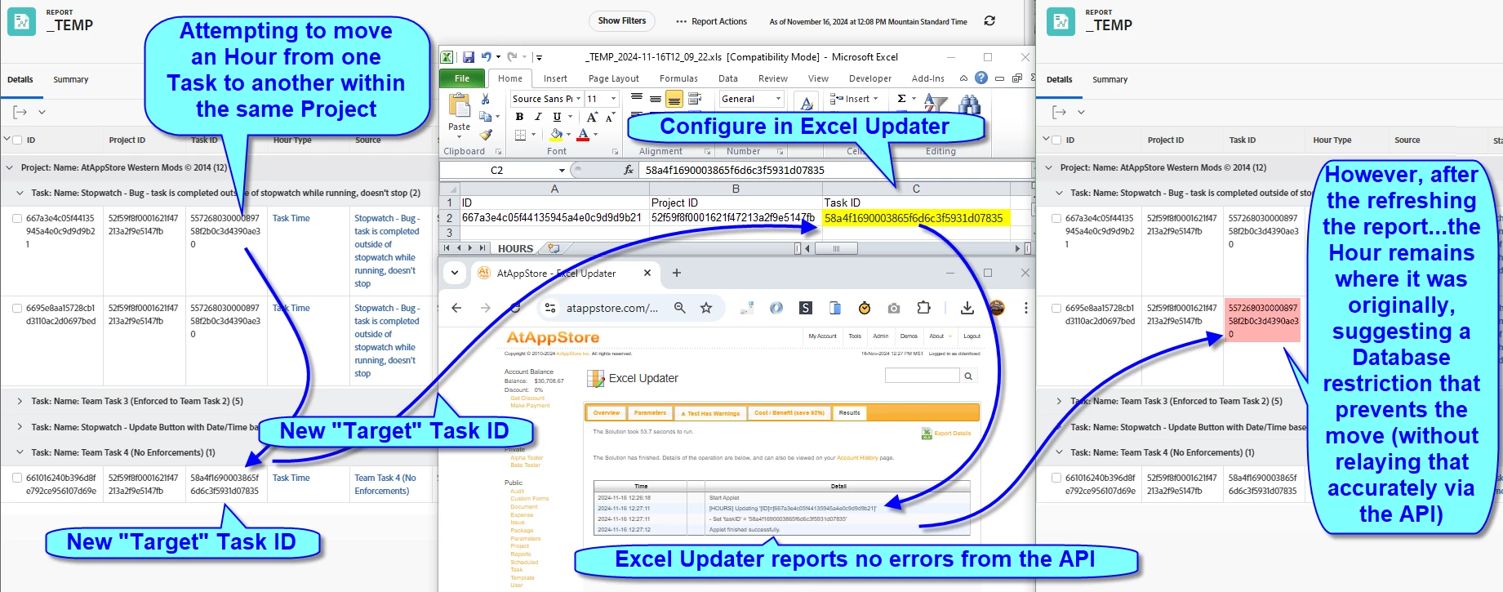The image size is (1503, 592).
Task: Switch to Summary tab in left report
Action: coord(71,79)
